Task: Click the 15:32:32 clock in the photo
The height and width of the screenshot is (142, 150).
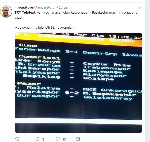Action: 125,37
